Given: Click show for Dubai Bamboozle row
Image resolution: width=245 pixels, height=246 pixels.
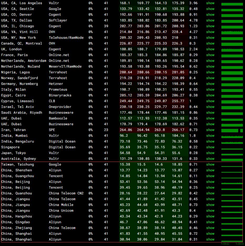Looking at the screenshot, I should click(x=210, y=118).
